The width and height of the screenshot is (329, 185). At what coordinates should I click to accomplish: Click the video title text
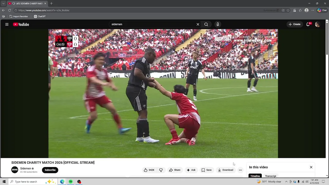tap(53, 163)
